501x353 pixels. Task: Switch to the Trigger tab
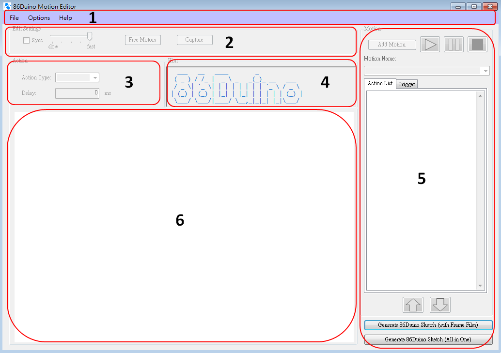tap(407, 84)
